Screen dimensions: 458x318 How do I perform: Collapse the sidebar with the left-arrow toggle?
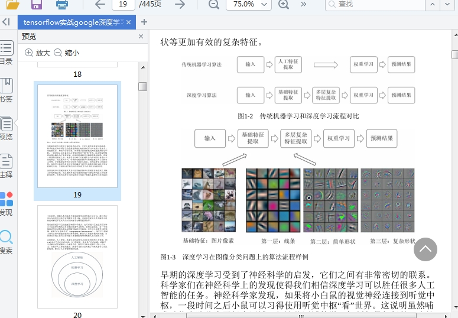point(6,22)
